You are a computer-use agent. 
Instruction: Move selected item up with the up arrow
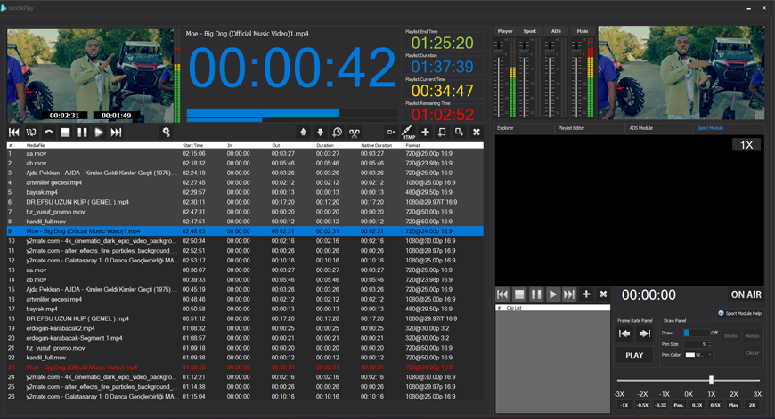(x=303, y=133)
